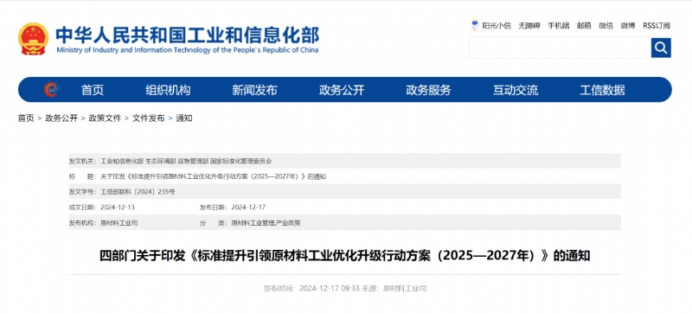Open 微博 link in header
The image size is (692, 313).
(x=628, y=26)
